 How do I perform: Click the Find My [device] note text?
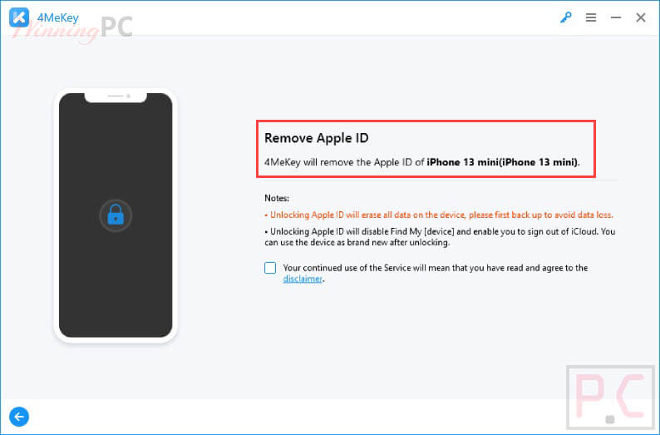pos(440,237)
